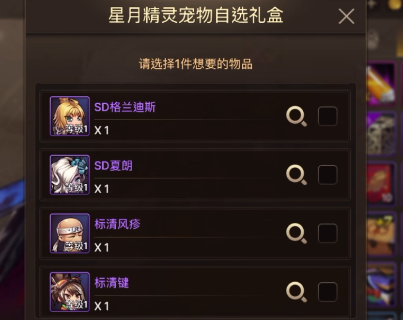Close the 星月精灵宠物自选礼盒 dialog
403x320 pixels.
coord(346,16)
